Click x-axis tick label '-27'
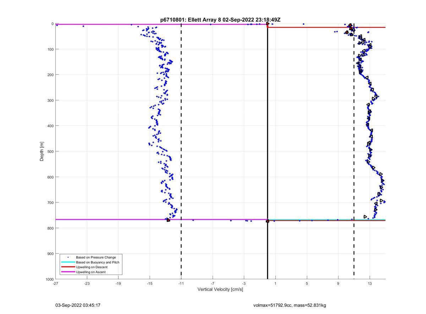Screen dimensions: 426x314 tap(55, 283)
